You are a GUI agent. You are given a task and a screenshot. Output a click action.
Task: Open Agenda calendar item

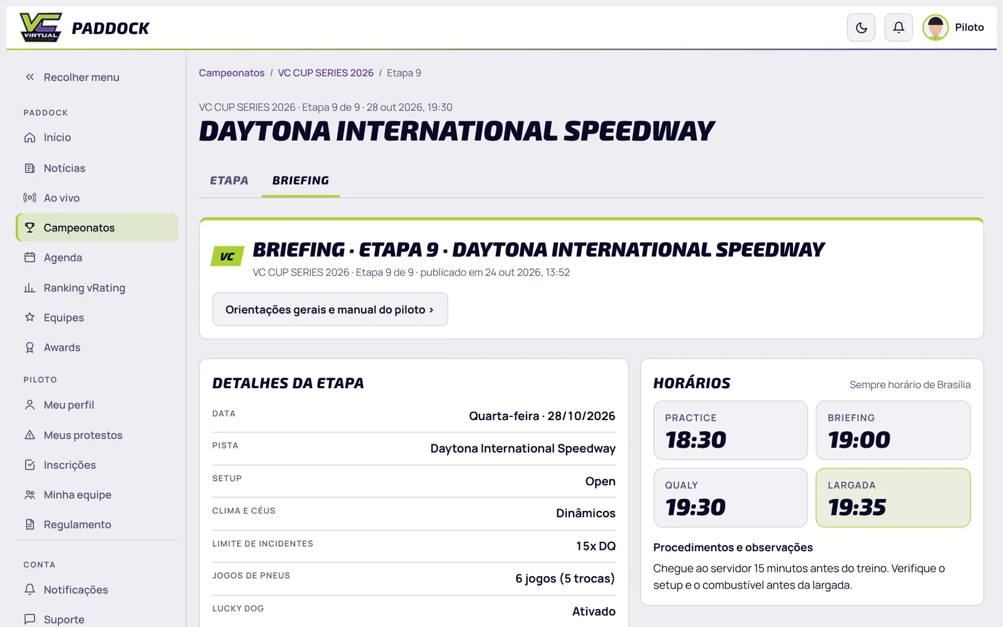click(97, 258)
